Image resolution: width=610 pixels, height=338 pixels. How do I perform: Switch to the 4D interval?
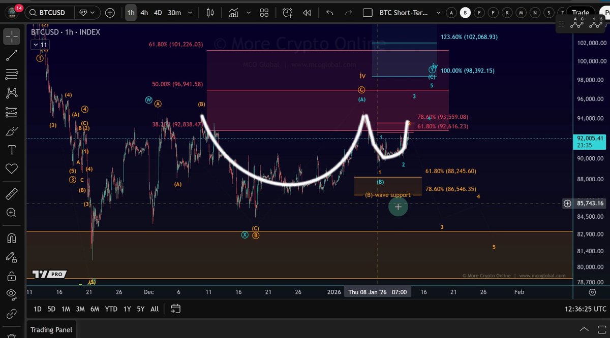[x=158, y=13]
